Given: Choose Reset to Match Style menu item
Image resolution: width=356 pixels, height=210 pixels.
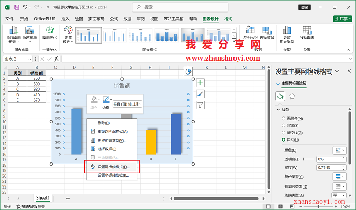Looking at the screenshot, I should pos(112,132).
